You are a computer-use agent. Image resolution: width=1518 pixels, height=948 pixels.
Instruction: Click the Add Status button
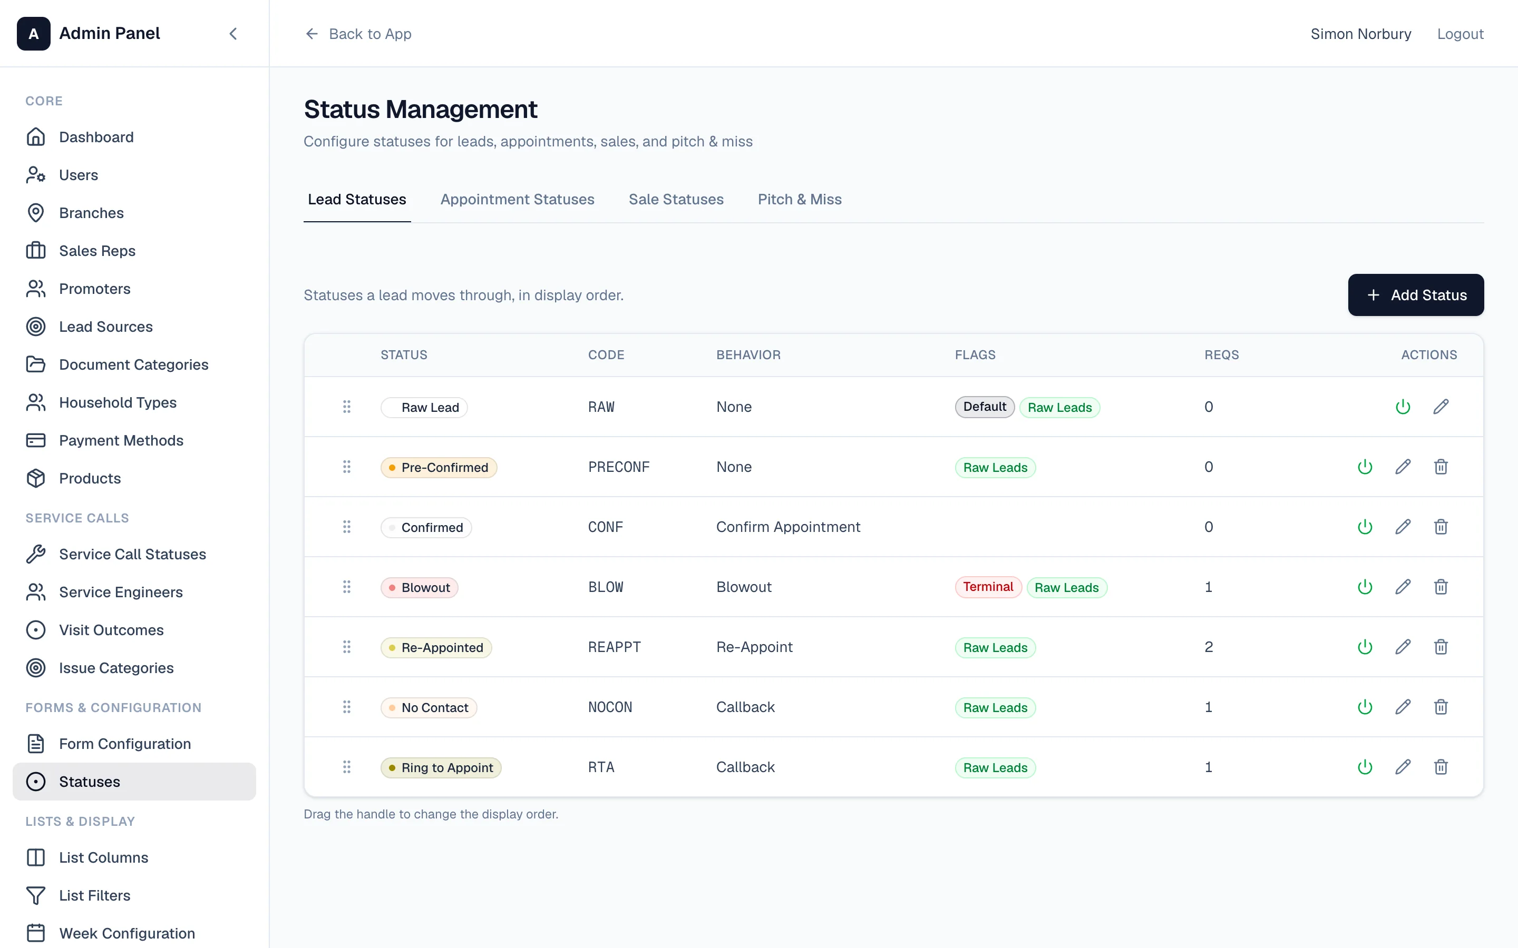(1416, 295)
